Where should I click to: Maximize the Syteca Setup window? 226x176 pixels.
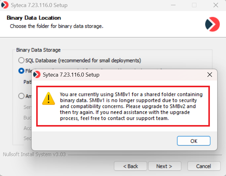194,5
